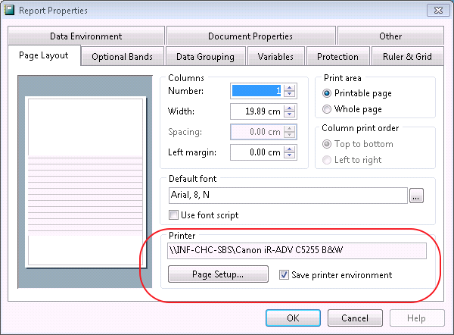
Task: Click the Default font text field
Action: pyautogui.click(x=288, y=196)
